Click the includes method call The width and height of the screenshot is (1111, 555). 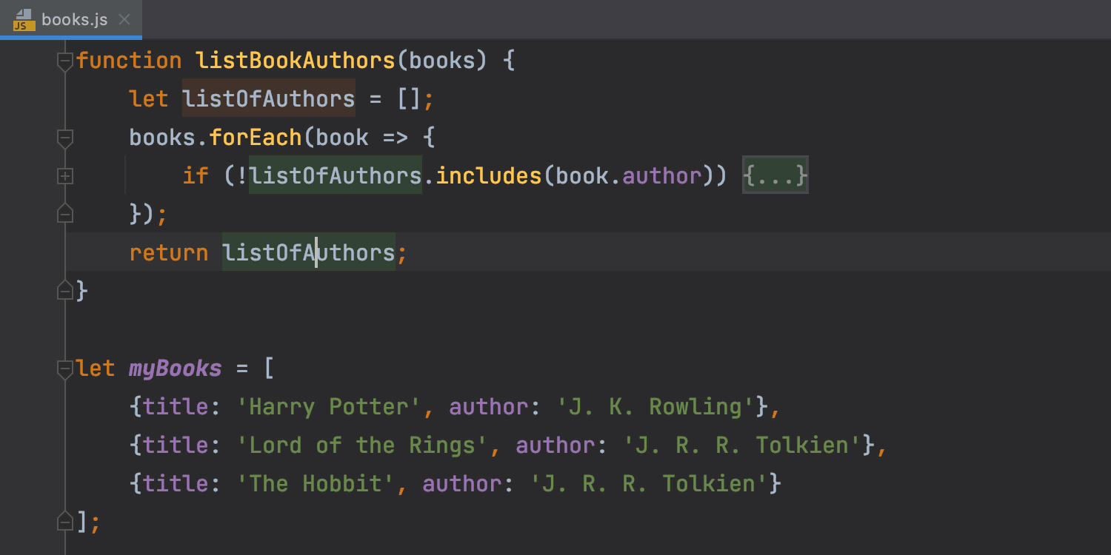pyautogui.click(x=489, y=176)
